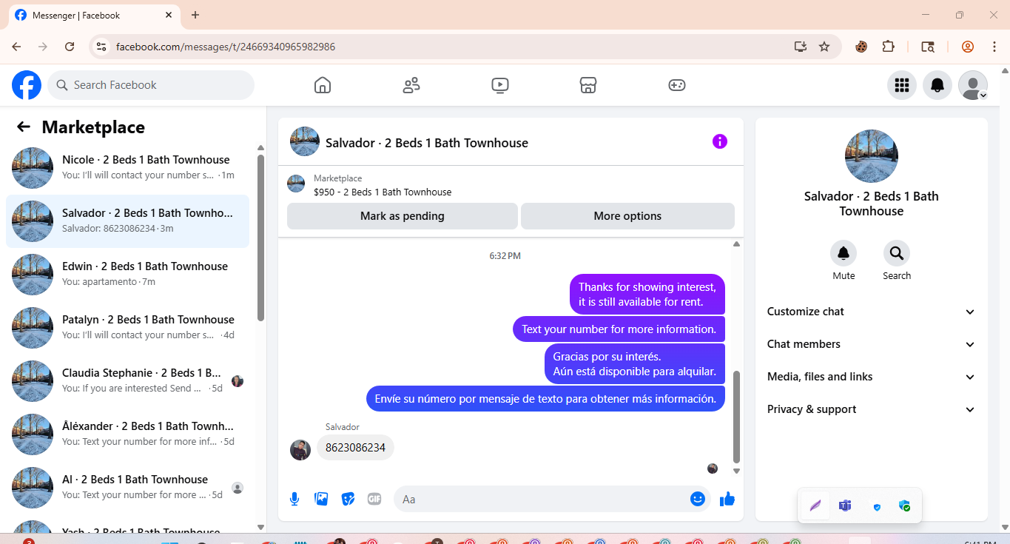Click the purple feather icon in floating tray
Image resolution: width=1010 pixels, height=544 pixels.
tap(815, 506)
